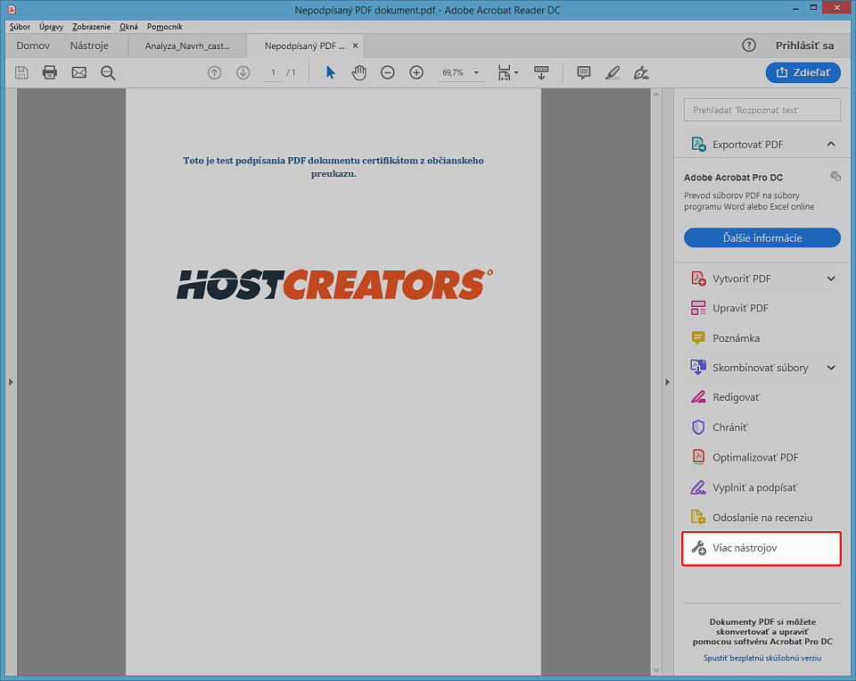
Task: Click the Exportovať PDF heading
Action: pyautogui.click(x=747, y=145)
